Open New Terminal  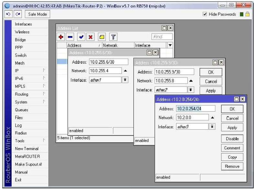(x=30, y=148)
